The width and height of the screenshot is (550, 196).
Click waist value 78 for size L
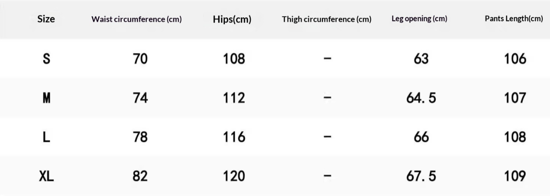point(140,137)
